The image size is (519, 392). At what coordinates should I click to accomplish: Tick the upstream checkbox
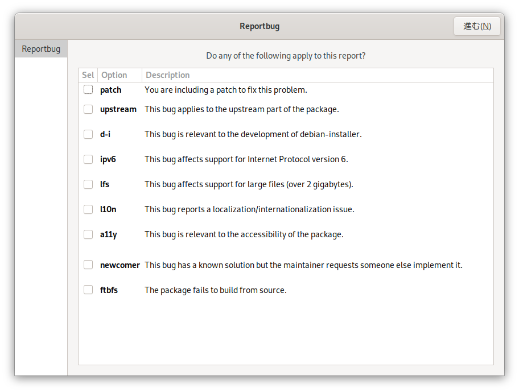pyautogui.click(x=88, y=109)
